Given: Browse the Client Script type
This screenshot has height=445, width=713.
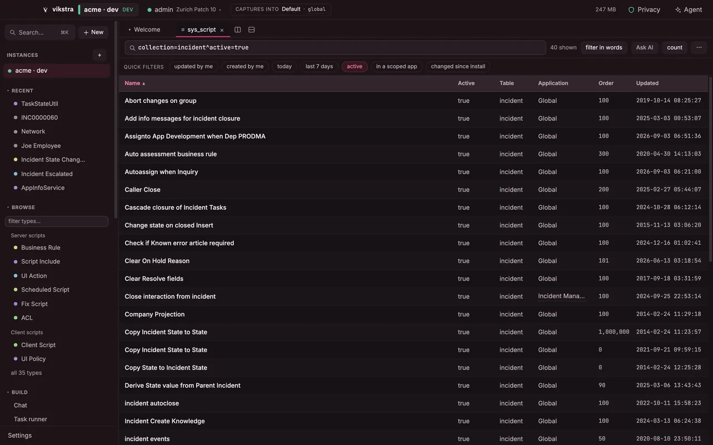Looking at the screenshot, I should (38, 345).
